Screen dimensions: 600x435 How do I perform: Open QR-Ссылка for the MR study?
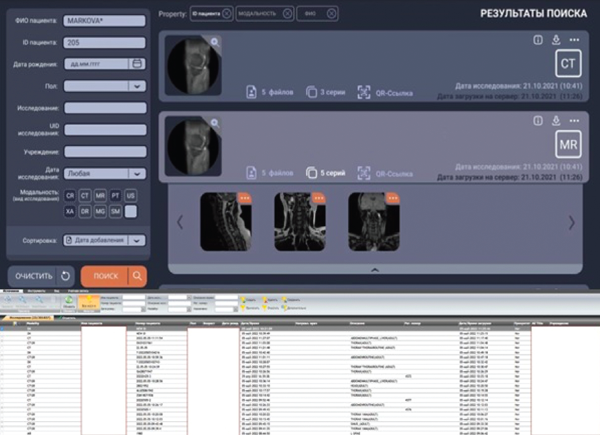385,173
